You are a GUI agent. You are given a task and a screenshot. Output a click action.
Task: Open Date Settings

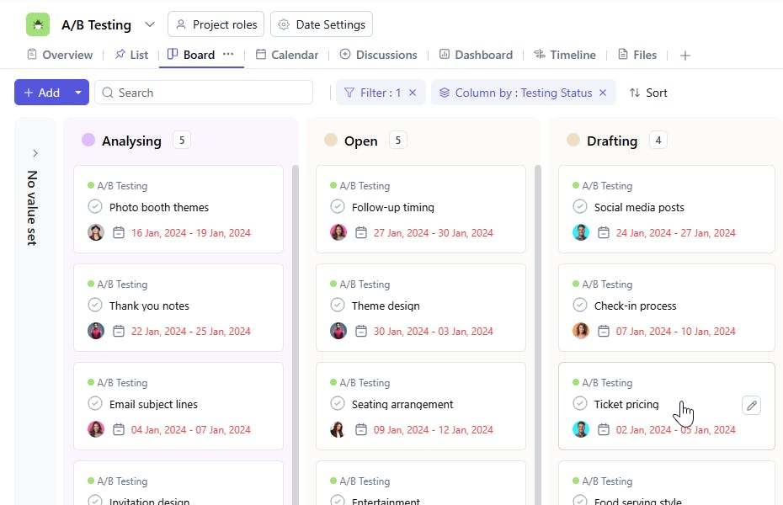pyautogui.click(x=322, y=24)
